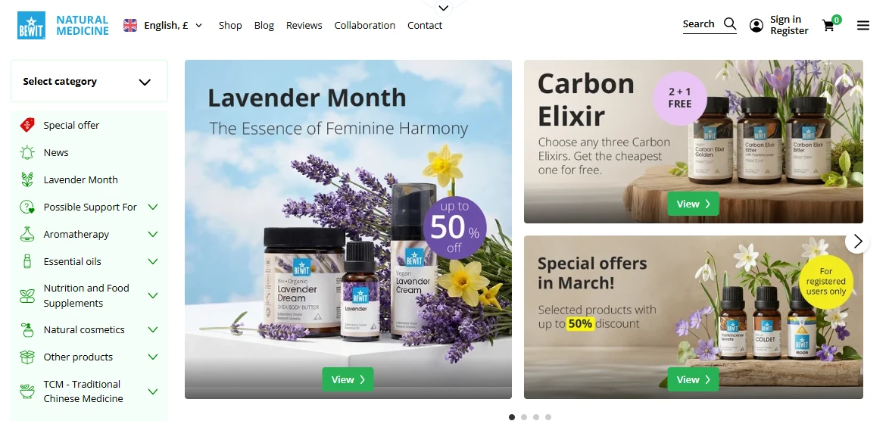Open the Blog menu item
The width and height of the screenshot is (889, 421).
(264, 25)
